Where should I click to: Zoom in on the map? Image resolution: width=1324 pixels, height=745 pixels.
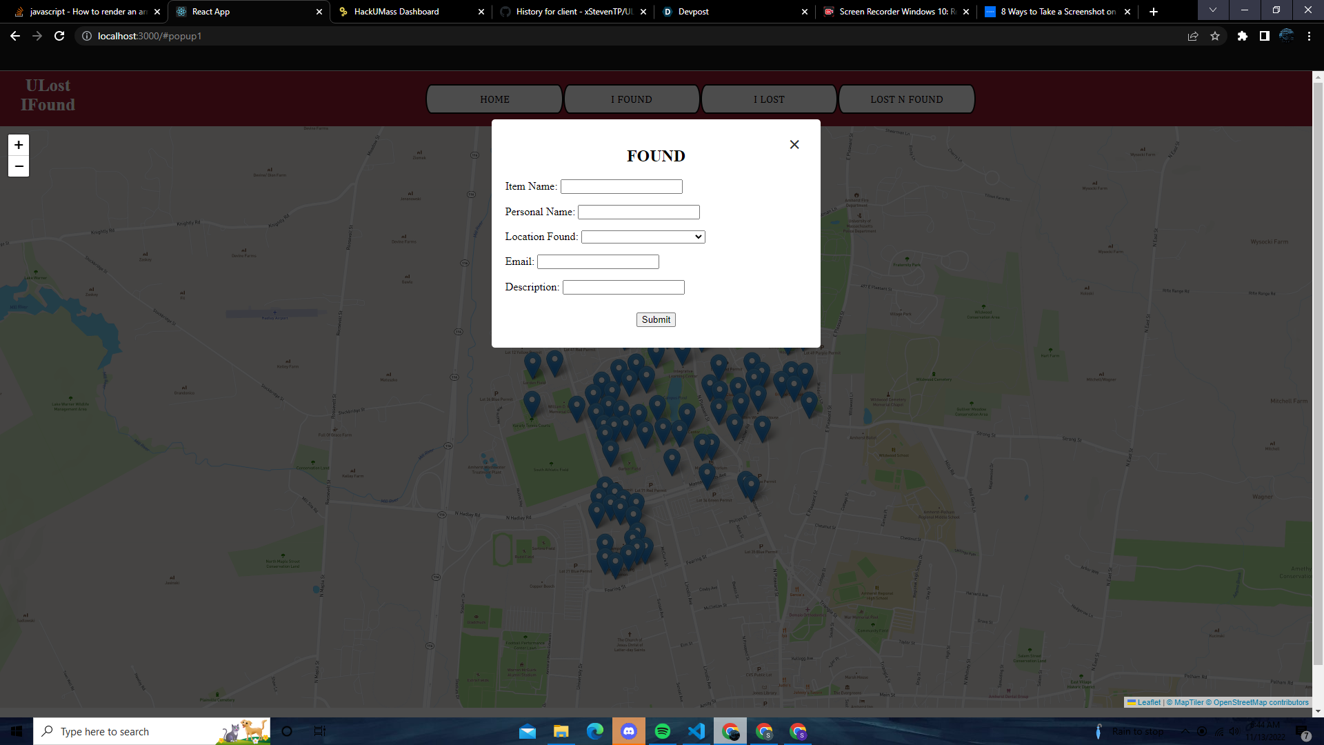(19, 145)
